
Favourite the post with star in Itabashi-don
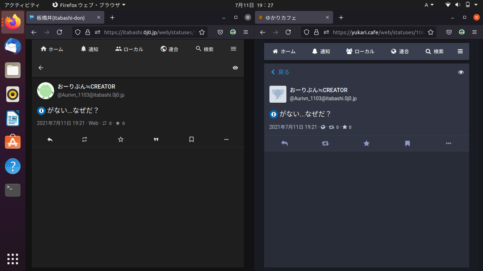pyautogui.click(x=121, y=140)
